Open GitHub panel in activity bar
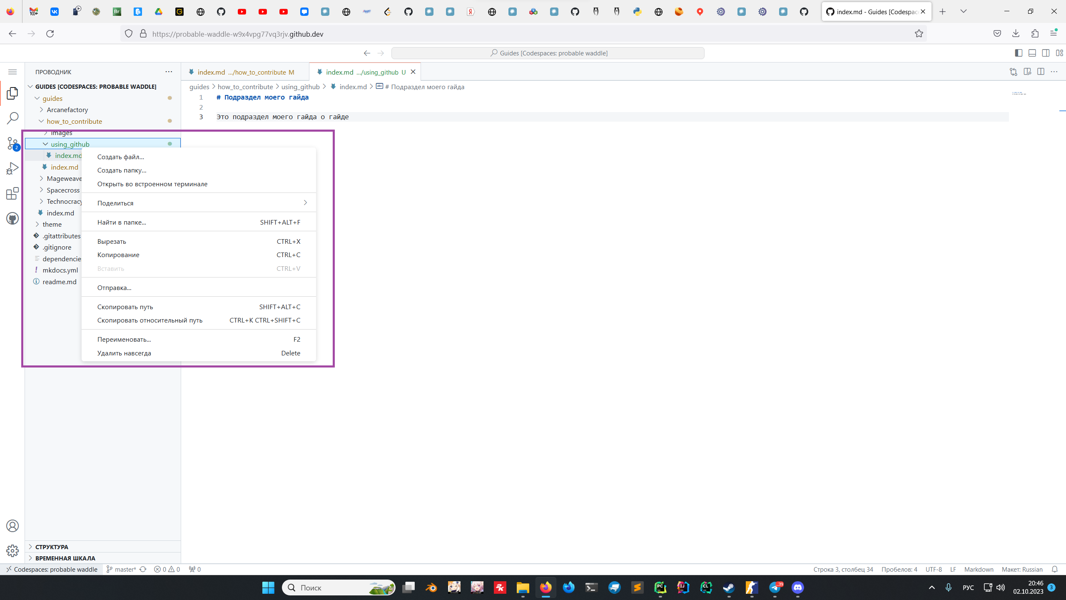The image size is (1066, 600). pyautogui.click(x=12, y=218)
